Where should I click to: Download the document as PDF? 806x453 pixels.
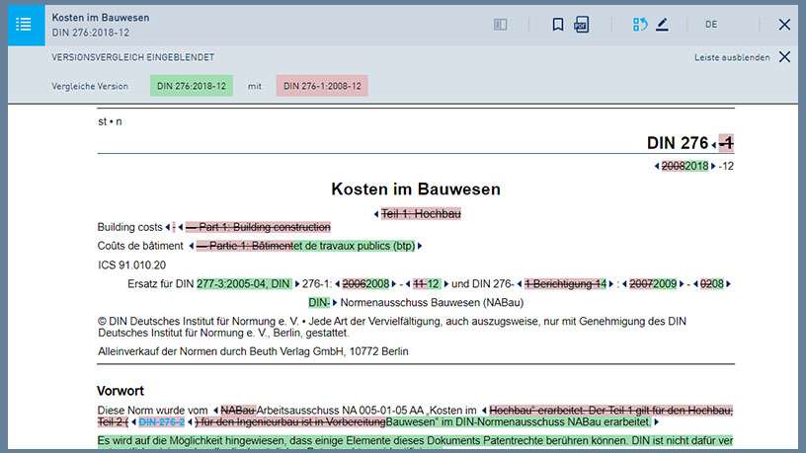(x=582, y=24)
